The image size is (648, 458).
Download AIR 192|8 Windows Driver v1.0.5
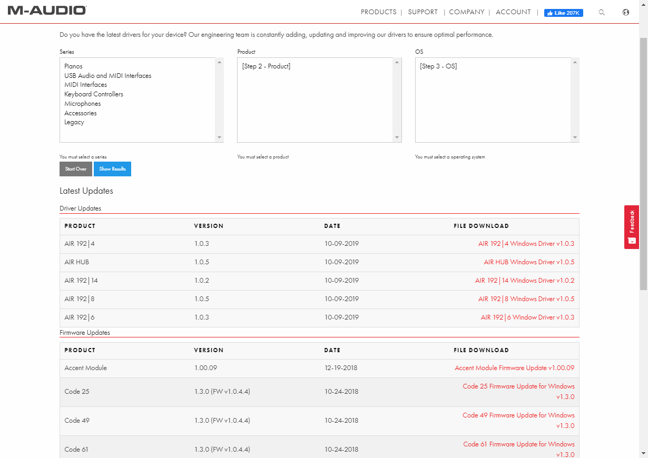pyautogui.click(x=526, y=299)
